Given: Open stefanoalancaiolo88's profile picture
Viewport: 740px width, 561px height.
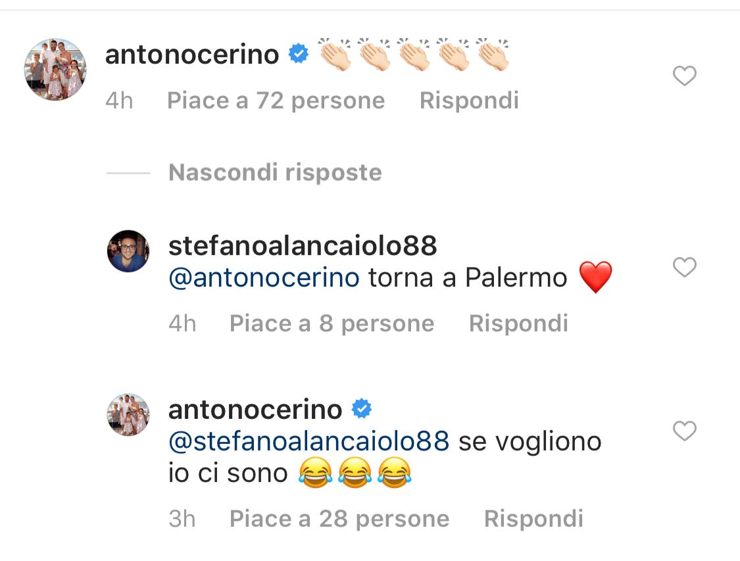Looking at the screenshot, I should [x=128, y=251].
